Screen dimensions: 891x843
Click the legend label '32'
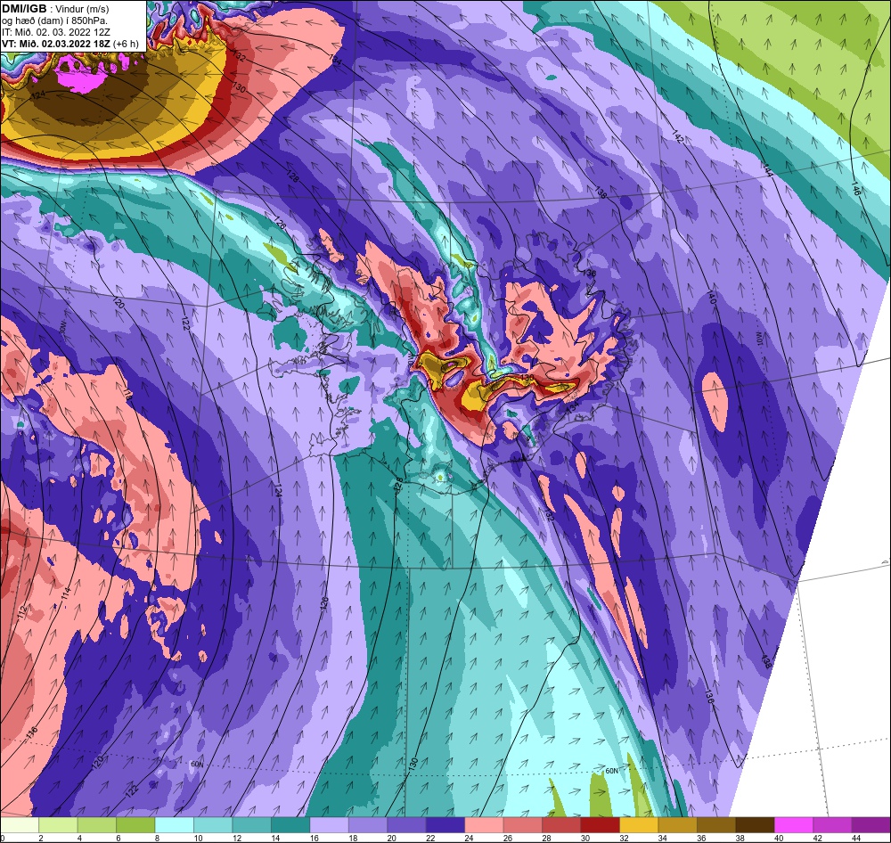[x=622, y=838]
